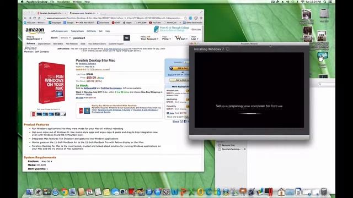
Task: Open Finder from the dock
Action: coord(30,192)
